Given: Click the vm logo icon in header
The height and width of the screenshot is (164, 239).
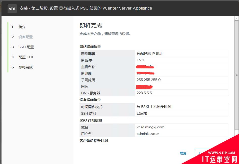Looking at the screenshot, I should (x=12, y=9).
